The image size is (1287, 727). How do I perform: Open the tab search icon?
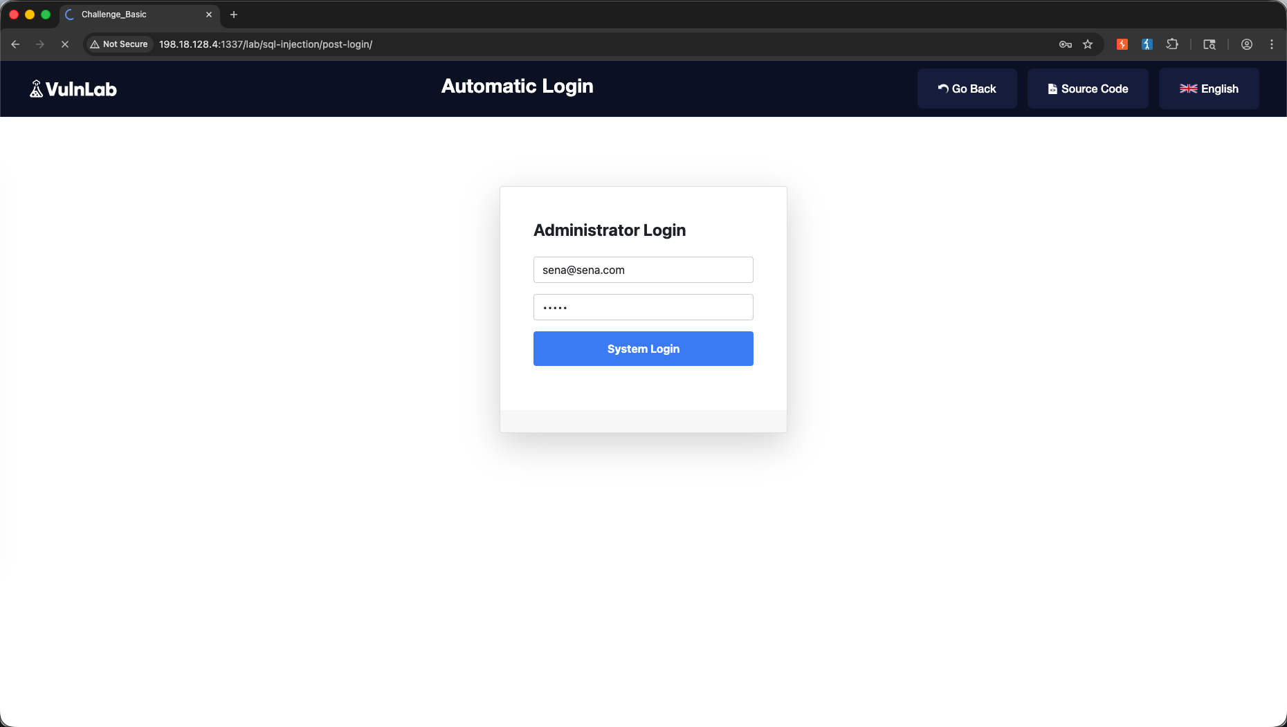[x=1210, y=44]
